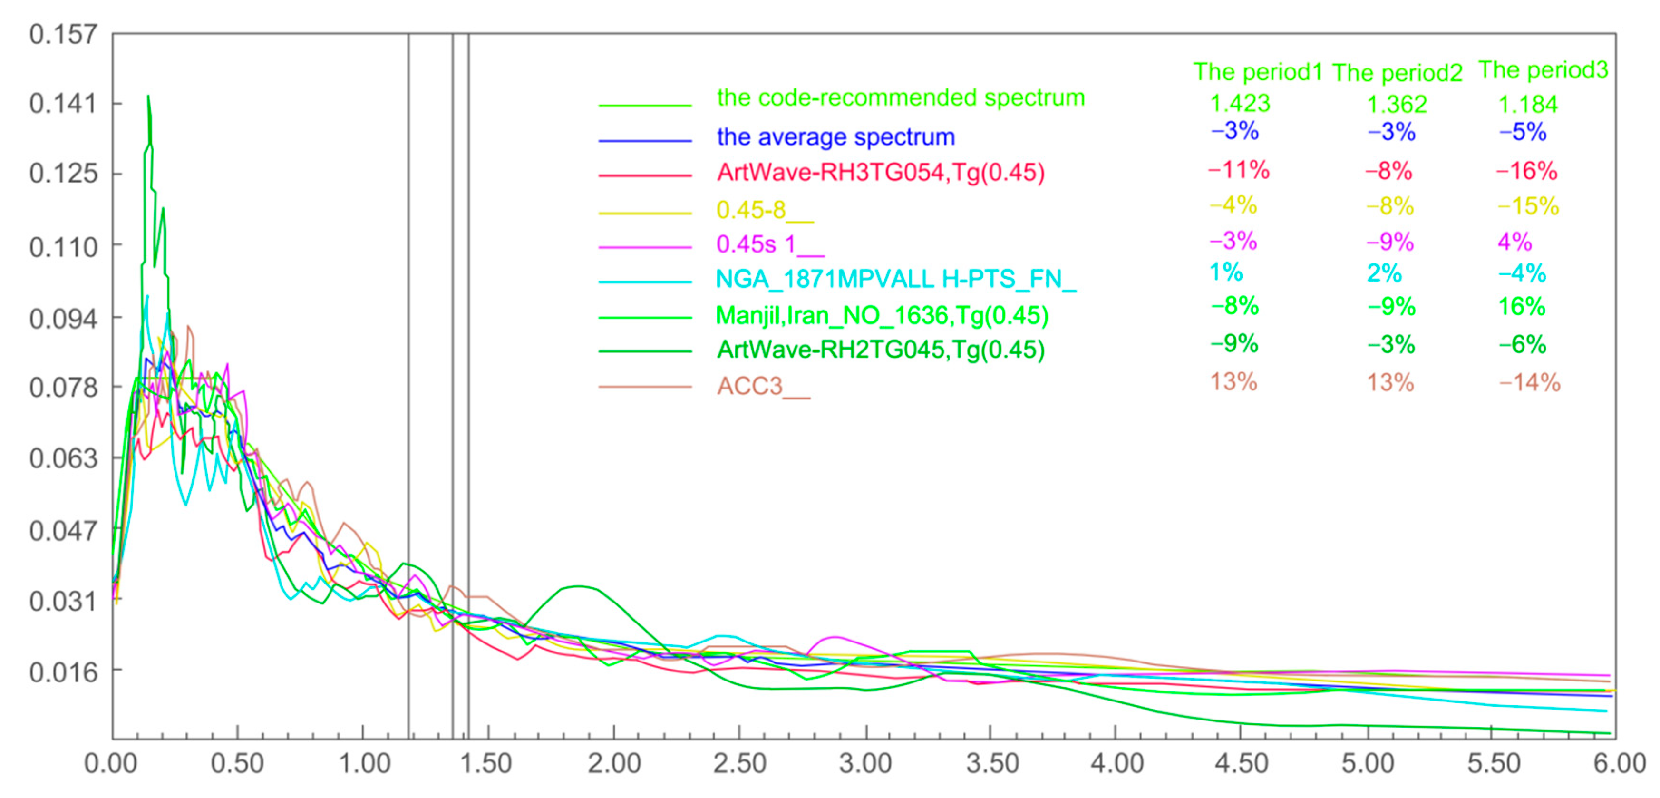The image size is (1660, 798).
Task: Click the 13% ACC3 value under period1
Action: click(x=1233, y=382)
